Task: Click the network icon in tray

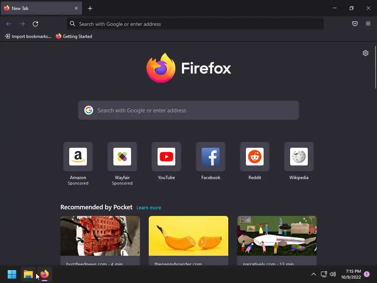Action: click(324, 274)
